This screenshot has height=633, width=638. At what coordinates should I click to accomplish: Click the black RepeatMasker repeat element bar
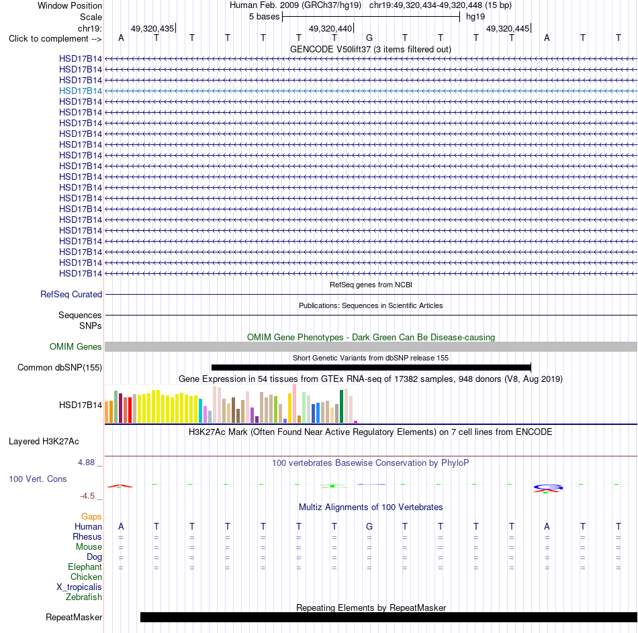click(389, 617)
